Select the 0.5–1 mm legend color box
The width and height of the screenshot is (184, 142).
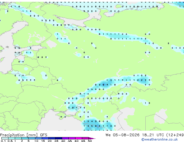(x=12, y=138)
